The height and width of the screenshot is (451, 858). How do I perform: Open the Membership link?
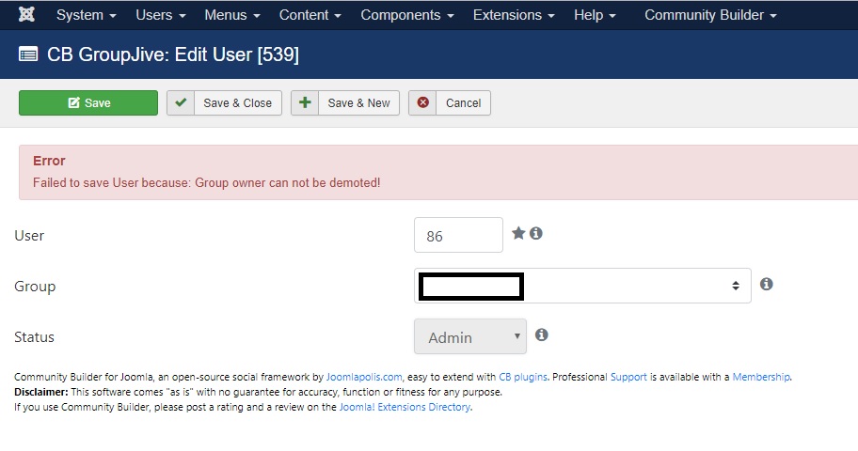761,377
